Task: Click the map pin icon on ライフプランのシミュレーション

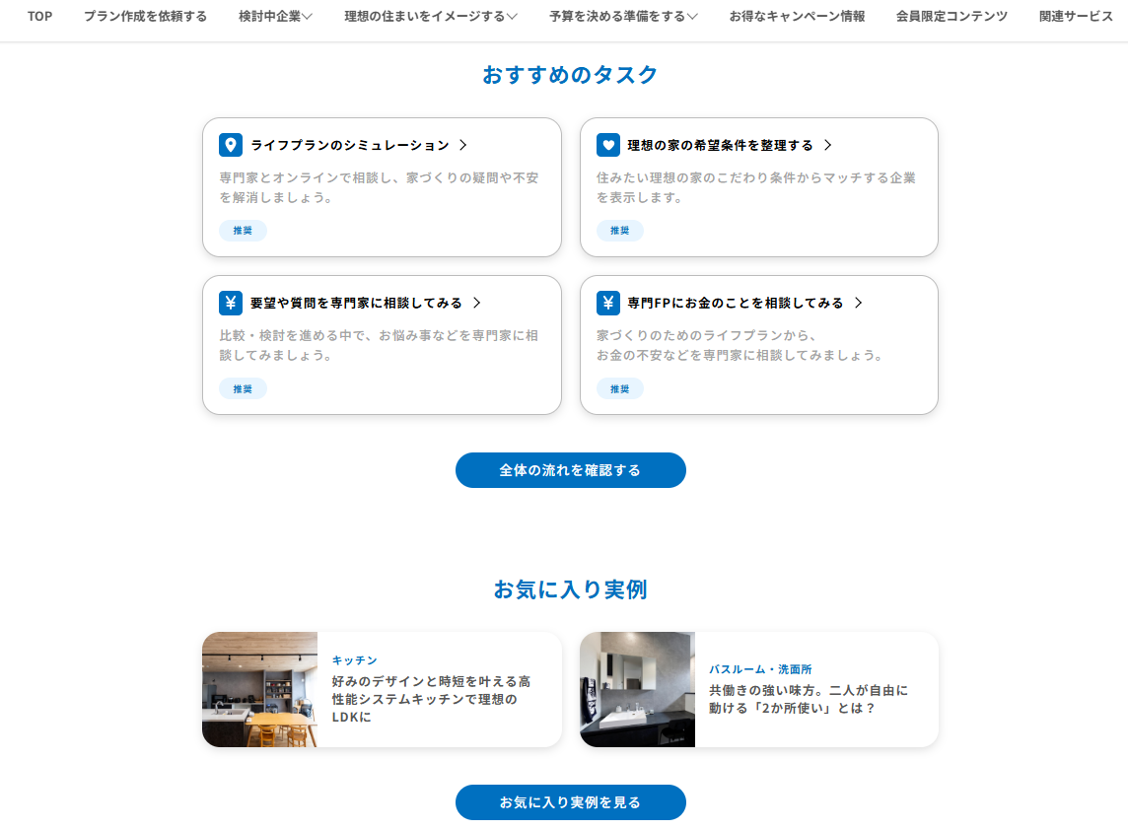Action: pos(230,145)
